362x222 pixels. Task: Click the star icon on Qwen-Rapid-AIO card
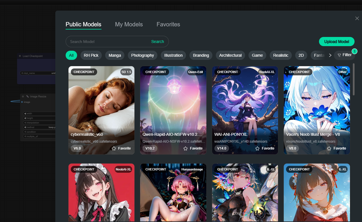coord(185,148)
